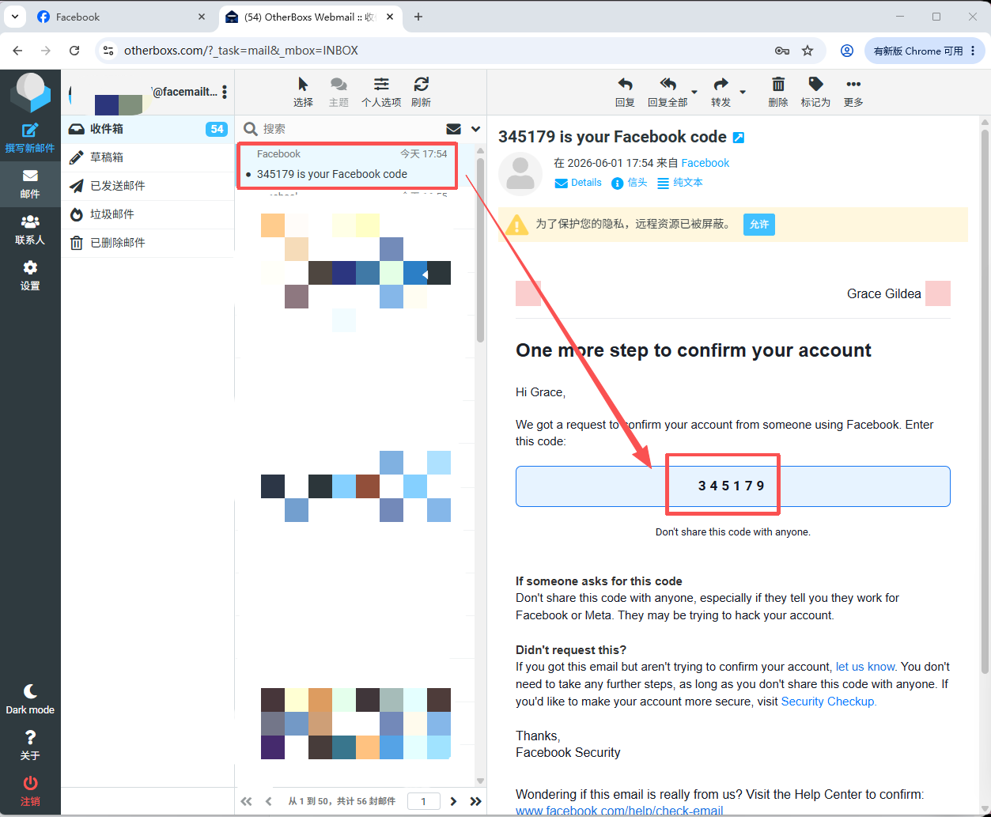Open a new browser tab

[418, 17]
